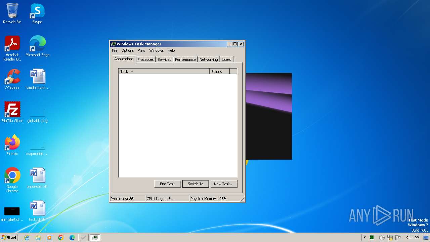Show hidden tray icons arrow
Image resolution: width=430 pixels, height=242 pixels.
coord(364,238)
